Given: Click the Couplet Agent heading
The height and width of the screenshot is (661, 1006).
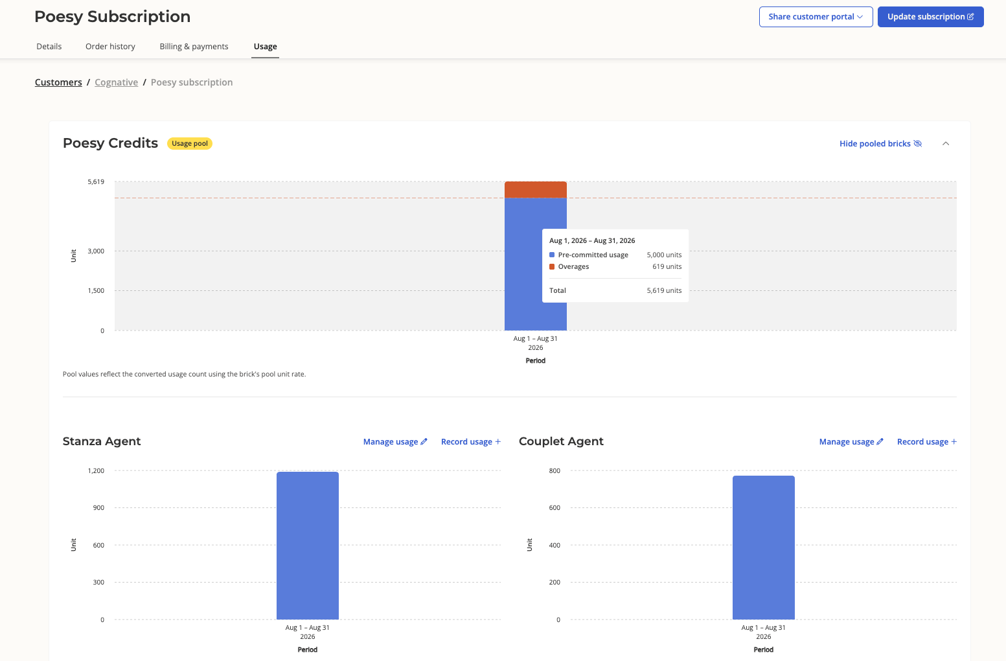Looking at the screenshot, I should (561, 441).
